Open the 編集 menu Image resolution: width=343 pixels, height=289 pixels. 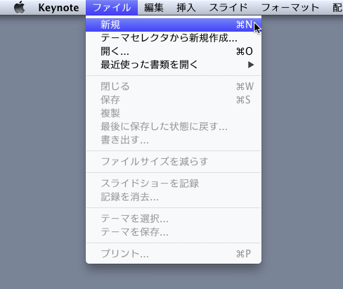coord(154,8)
